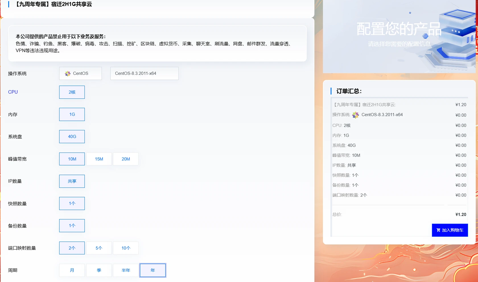The width and height of the screenshot is (478, 282).
Task: Switch billing cycle to 月
Action: [72, 270]
